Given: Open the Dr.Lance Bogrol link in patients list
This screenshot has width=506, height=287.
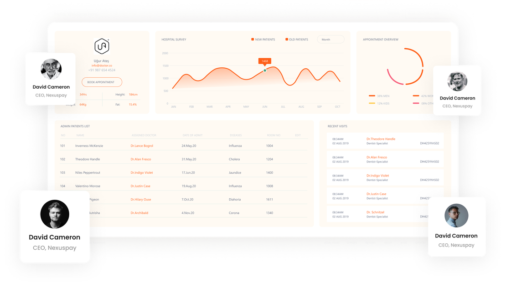Looking at the screenshot, I should point(142,146).
